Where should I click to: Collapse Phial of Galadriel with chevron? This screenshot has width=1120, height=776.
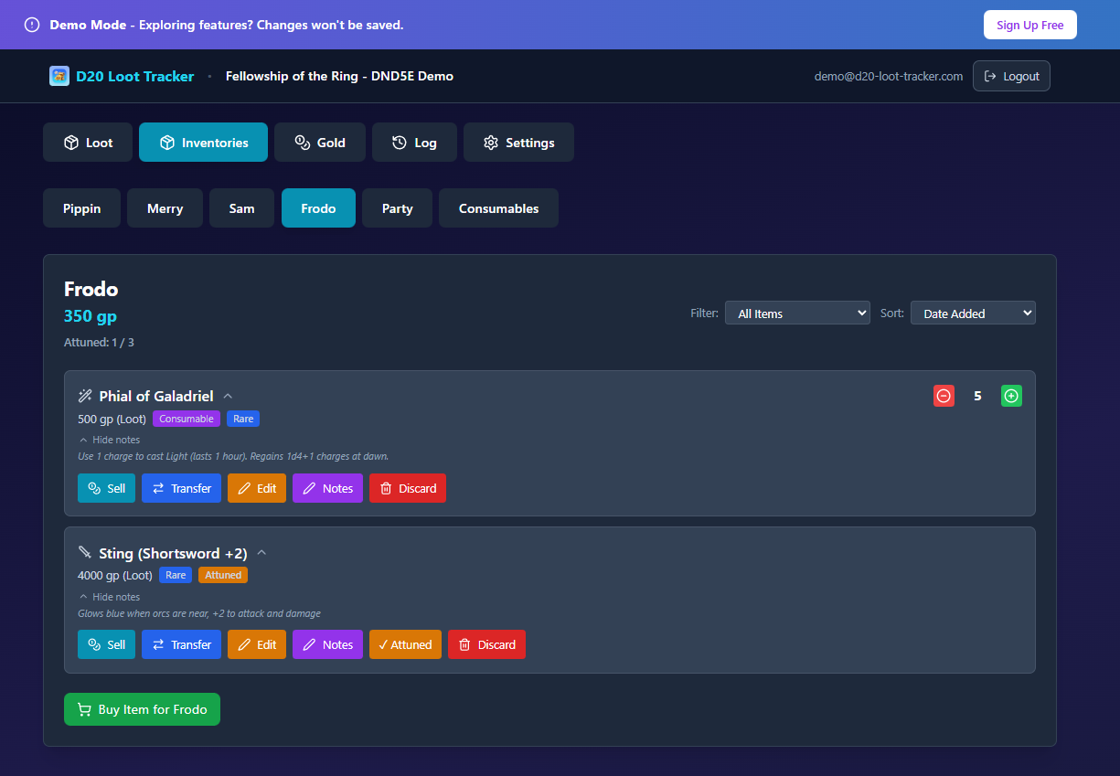[x=229, y=396]
